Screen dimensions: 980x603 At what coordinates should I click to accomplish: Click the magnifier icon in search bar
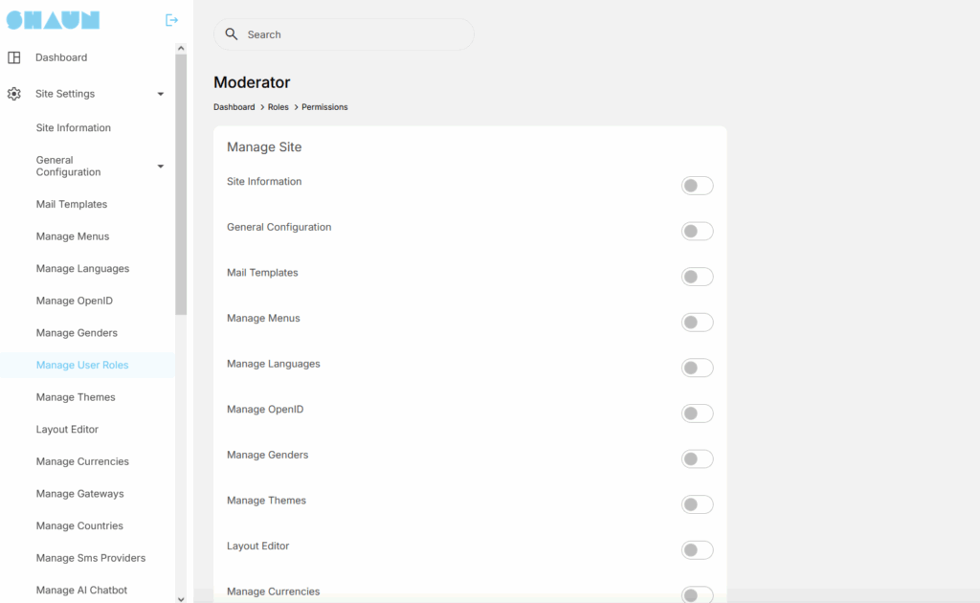pyautogui.click(x=231, y=34)
